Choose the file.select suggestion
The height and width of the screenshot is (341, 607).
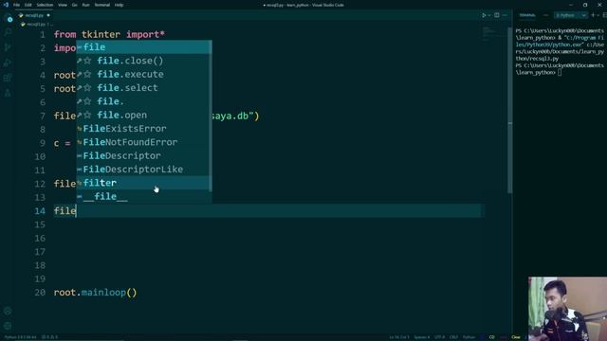(x=143, y=88)
